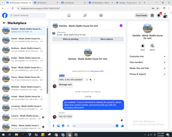Click the browser address bar URL
The width and height of the screenshot is (172, 137).
[x=40, y=8]
